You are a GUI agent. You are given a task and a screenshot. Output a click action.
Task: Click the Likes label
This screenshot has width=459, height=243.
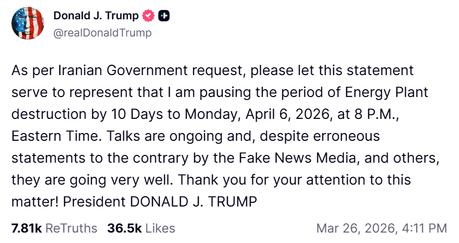coord(160,228)
